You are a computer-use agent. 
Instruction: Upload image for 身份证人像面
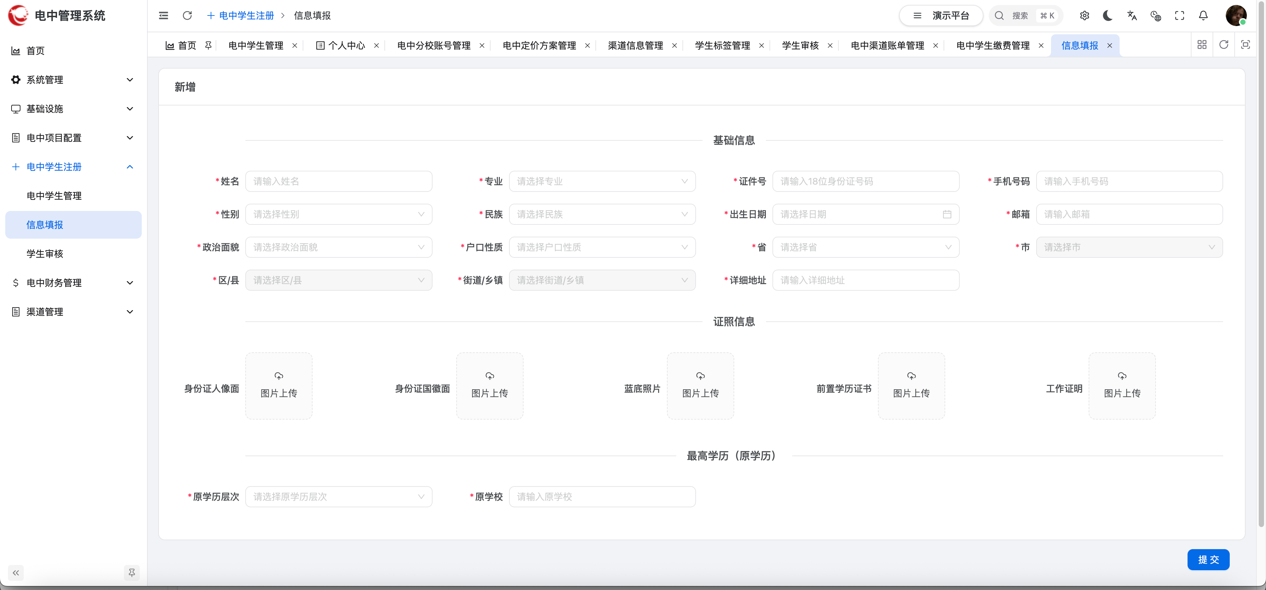point(279,386)
